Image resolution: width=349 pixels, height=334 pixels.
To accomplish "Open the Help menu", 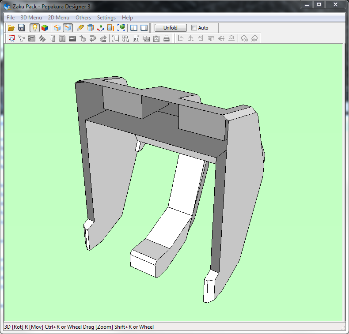I will [x=127, y=18].
